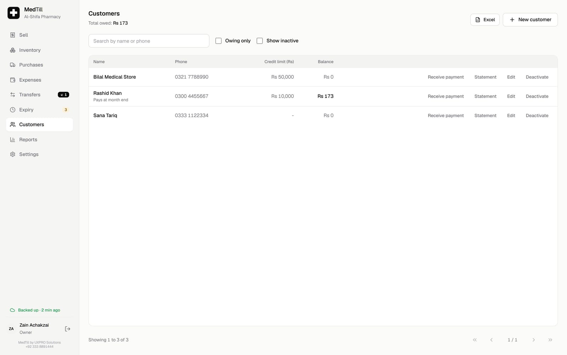Screen dimensions: 567x355
Task: Go to first page double-chevron
Action: tap(475, 340)
